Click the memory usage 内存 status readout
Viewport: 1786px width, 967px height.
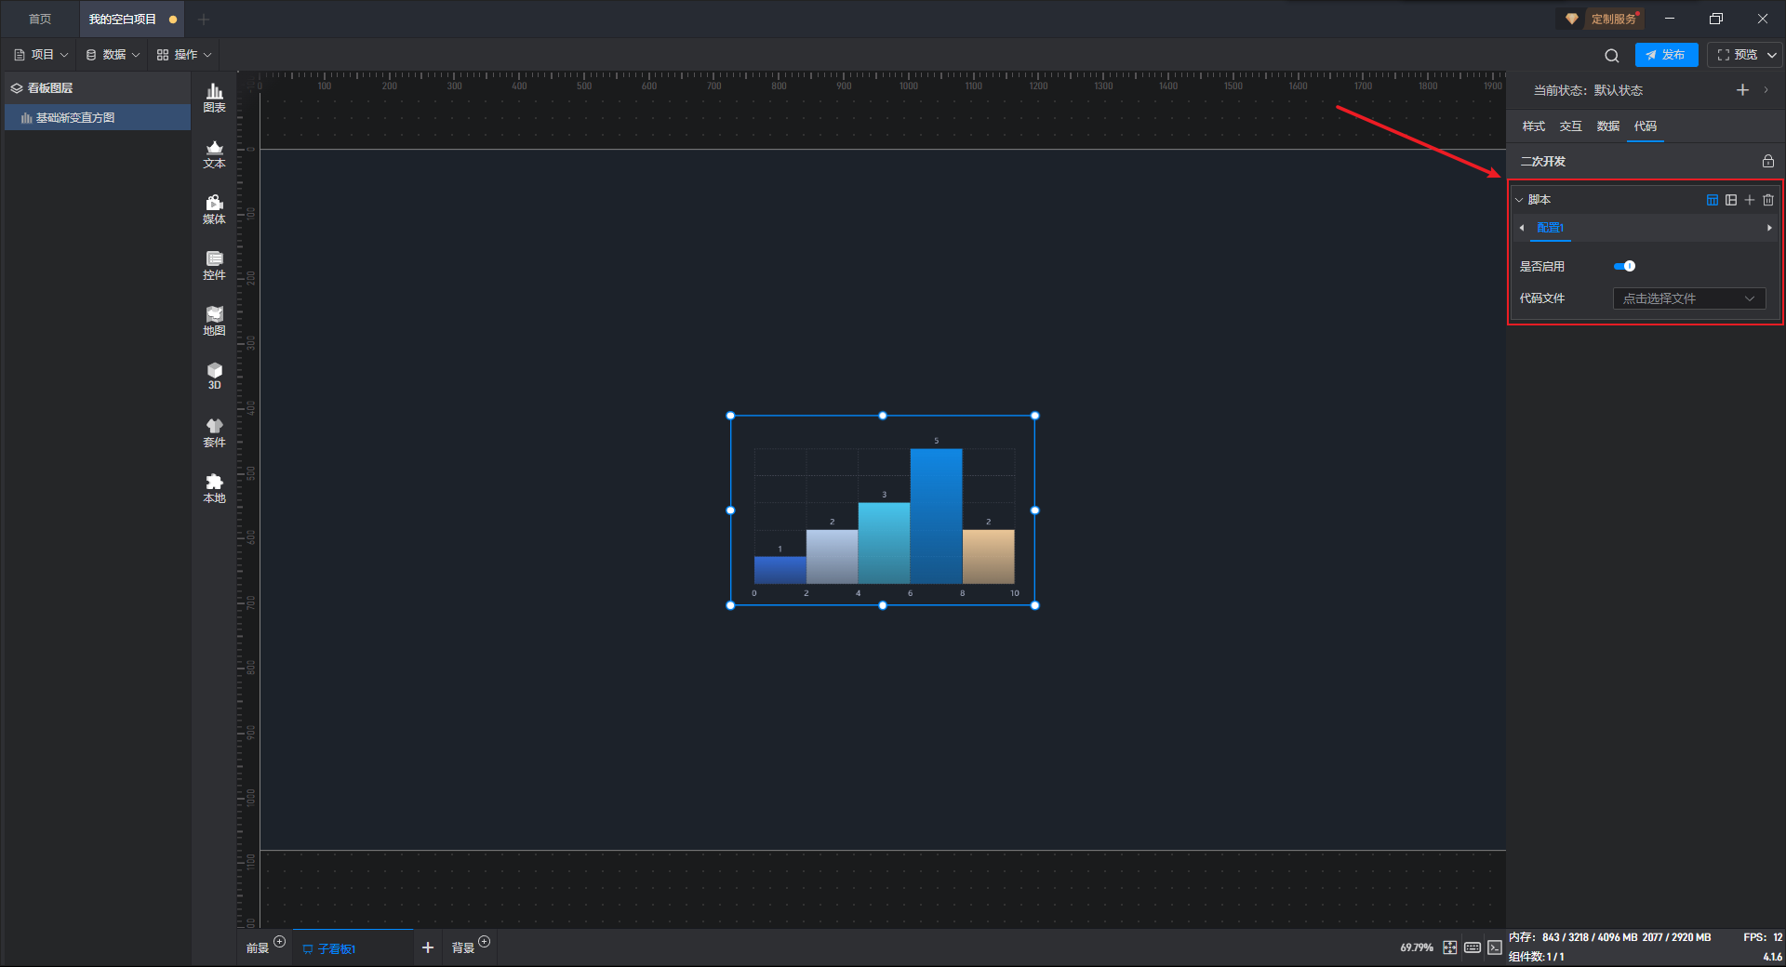1610,937
